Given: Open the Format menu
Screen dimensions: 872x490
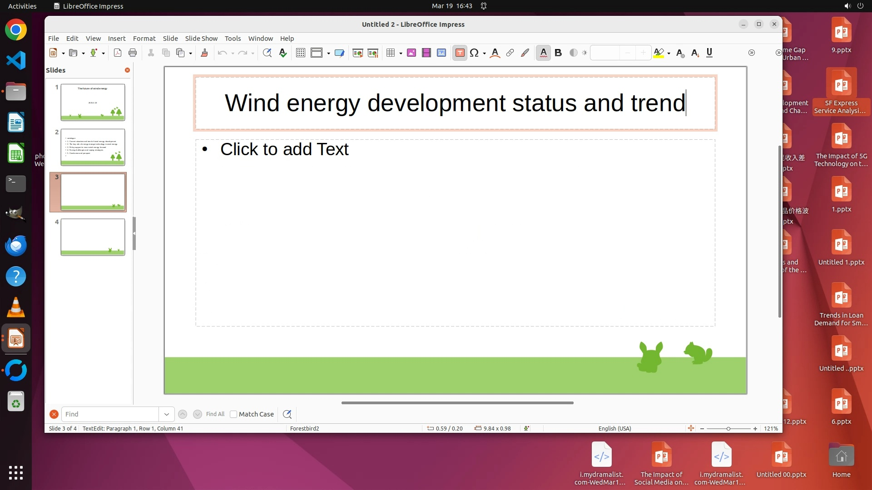Looking at the screenshot, I should [x=144, y=39].
